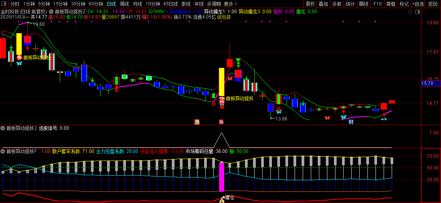Click the red up triangle under the yellow spike candle
Image resolution: width=441 pixels, height=203 pixels.
[x=222, y=106]
